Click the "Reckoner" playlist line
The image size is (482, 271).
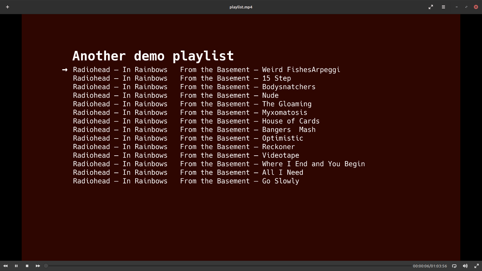[x=184, y=147]
